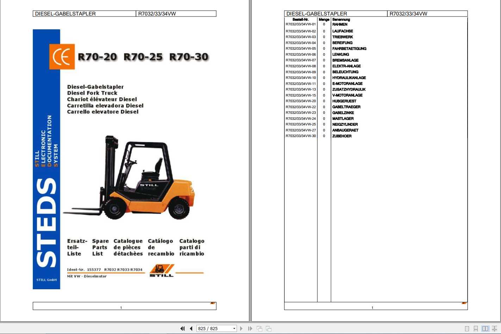The image size is (501, 334).
Task: Click DIESEL-GABELSTAPLER header on left page
Action: [x=65, y=14]
